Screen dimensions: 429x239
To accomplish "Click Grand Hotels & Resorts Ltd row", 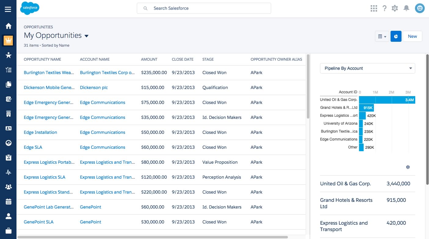I will click(x=368, y=203).
